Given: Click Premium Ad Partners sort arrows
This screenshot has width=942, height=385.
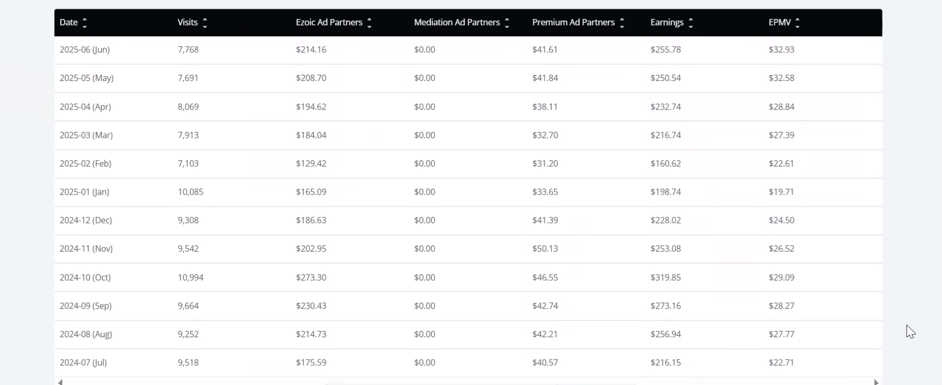Looking at the screenshot, I should [622, 23].
